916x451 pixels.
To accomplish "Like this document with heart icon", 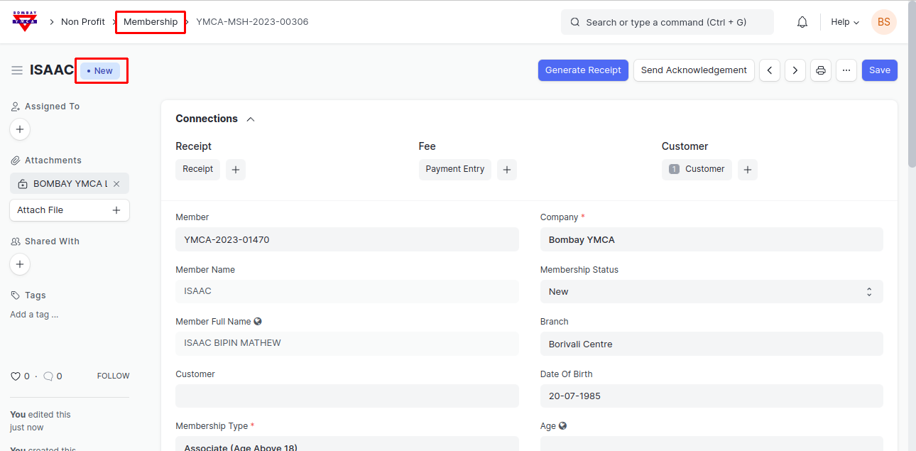I will [16, 376].
